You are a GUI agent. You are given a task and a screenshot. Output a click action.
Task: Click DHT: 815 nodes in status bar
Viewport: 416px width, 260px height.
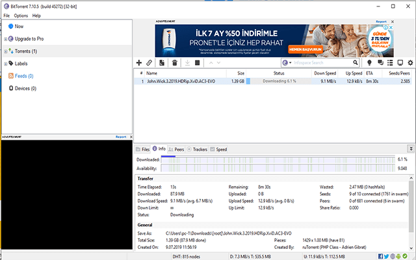(187, 257)
